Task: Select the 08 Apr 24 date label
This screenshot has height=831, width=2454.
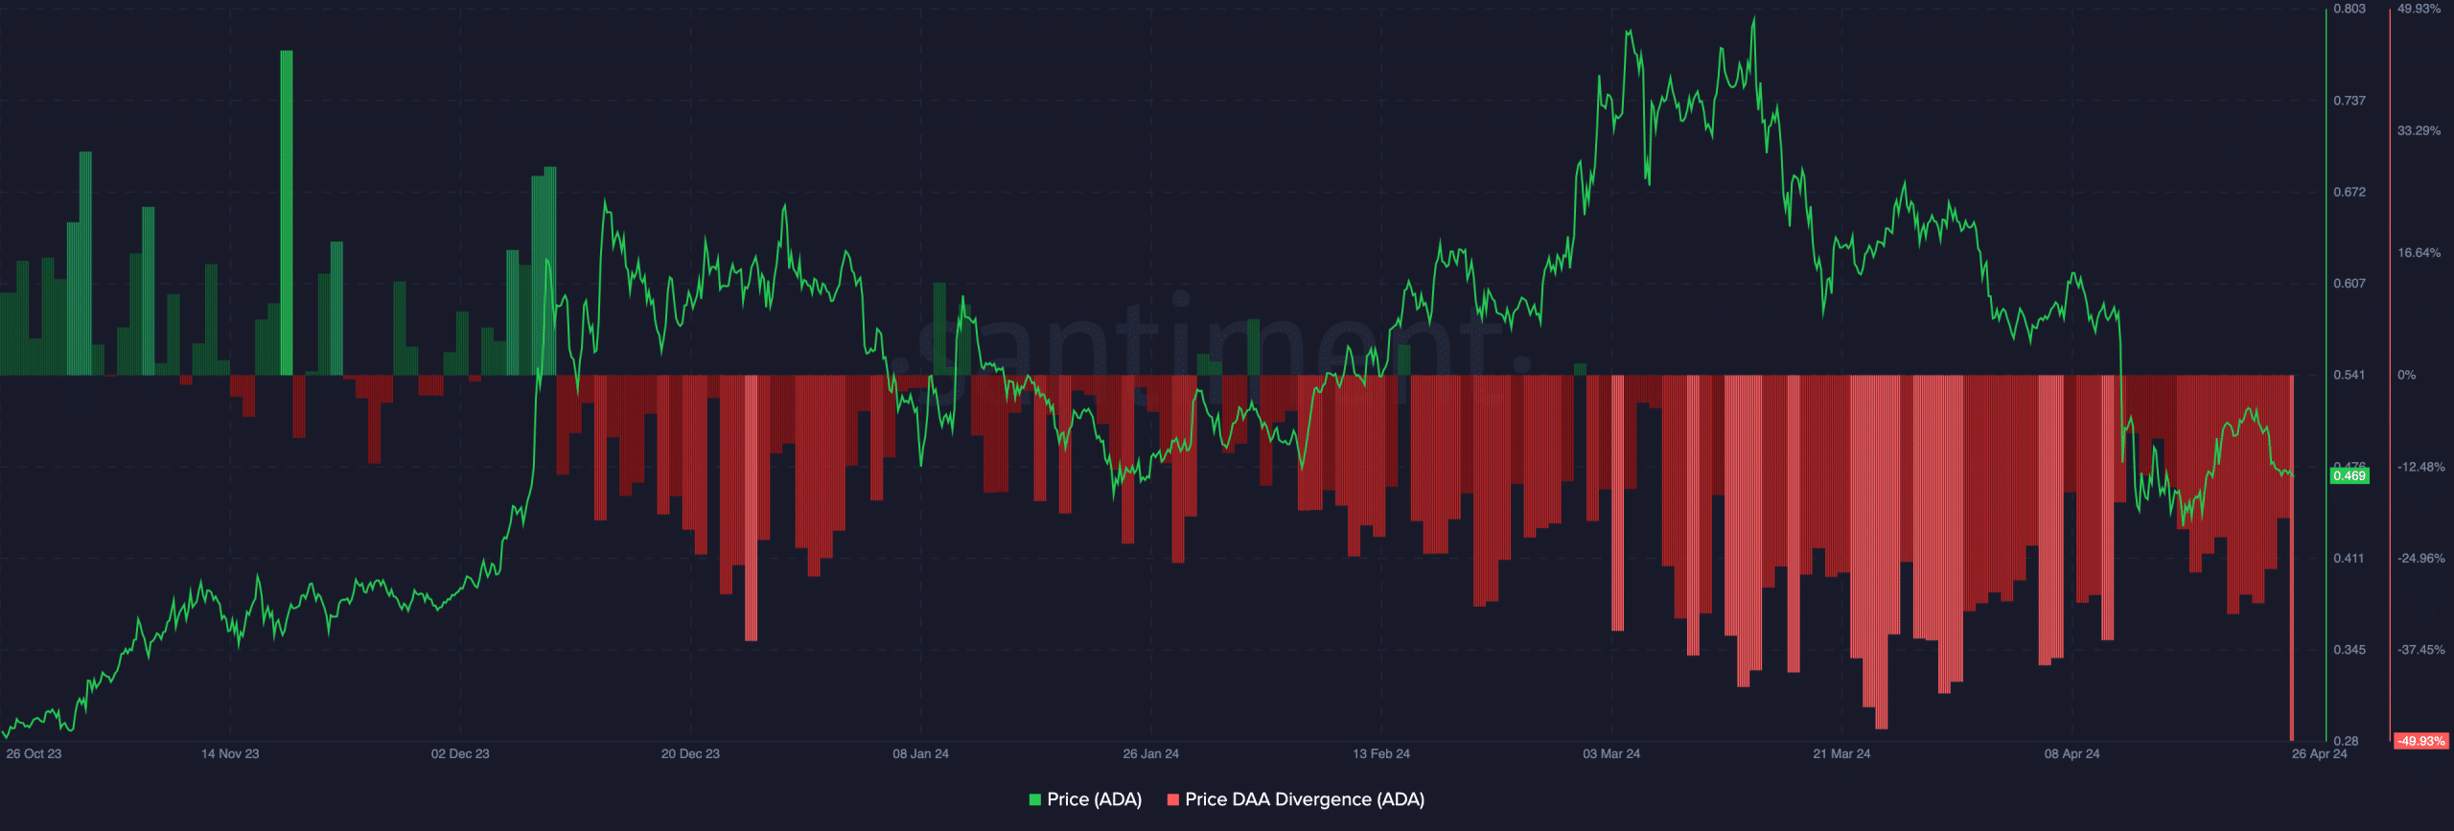Action: pyautogui.click(x=2072, y=754)
